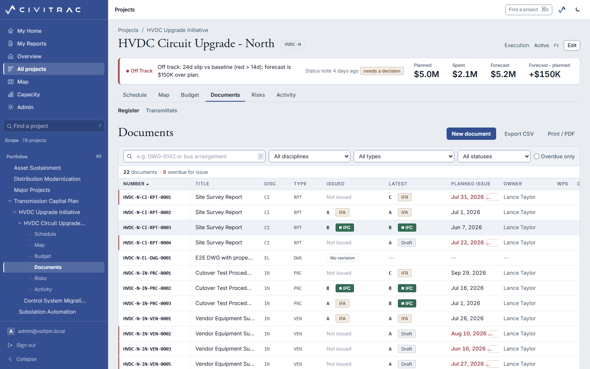Open Major Projects portfolio
This screenshot has width=590, height=369.
(32, 190)
